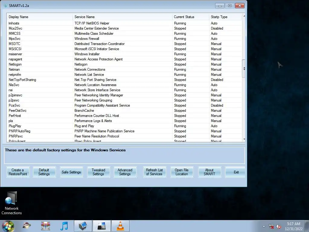Click Create a RestorePoint button

coord(18,172)
